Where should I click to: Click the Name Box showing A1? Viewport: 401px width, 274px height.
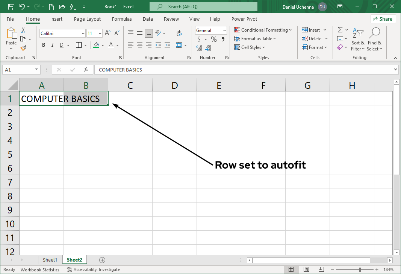(x=19, y=70)
